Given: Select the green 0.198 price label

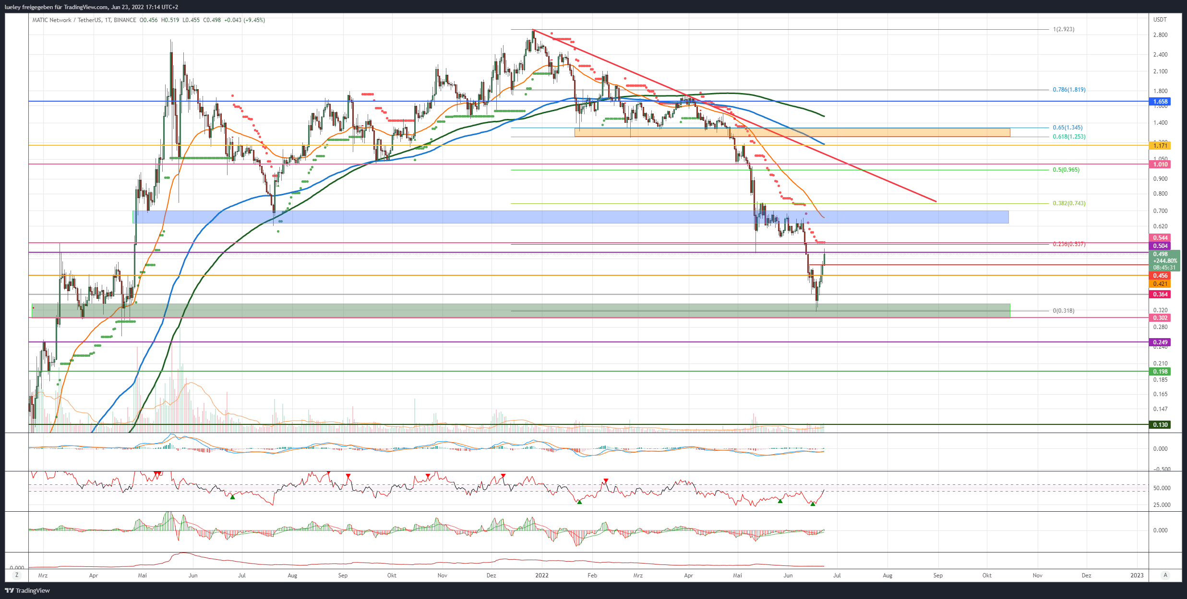Looking at the screenshot, I should pos(1161,372).
